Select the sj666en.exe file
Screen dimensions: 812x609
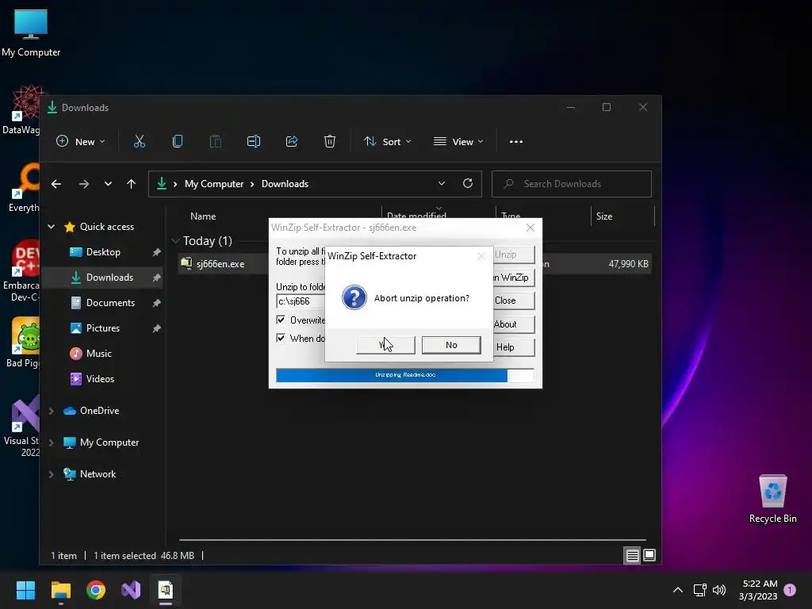coord(220,263)
